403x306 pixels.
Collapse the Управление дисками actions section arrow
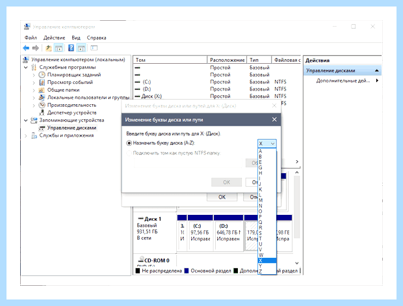376,70
